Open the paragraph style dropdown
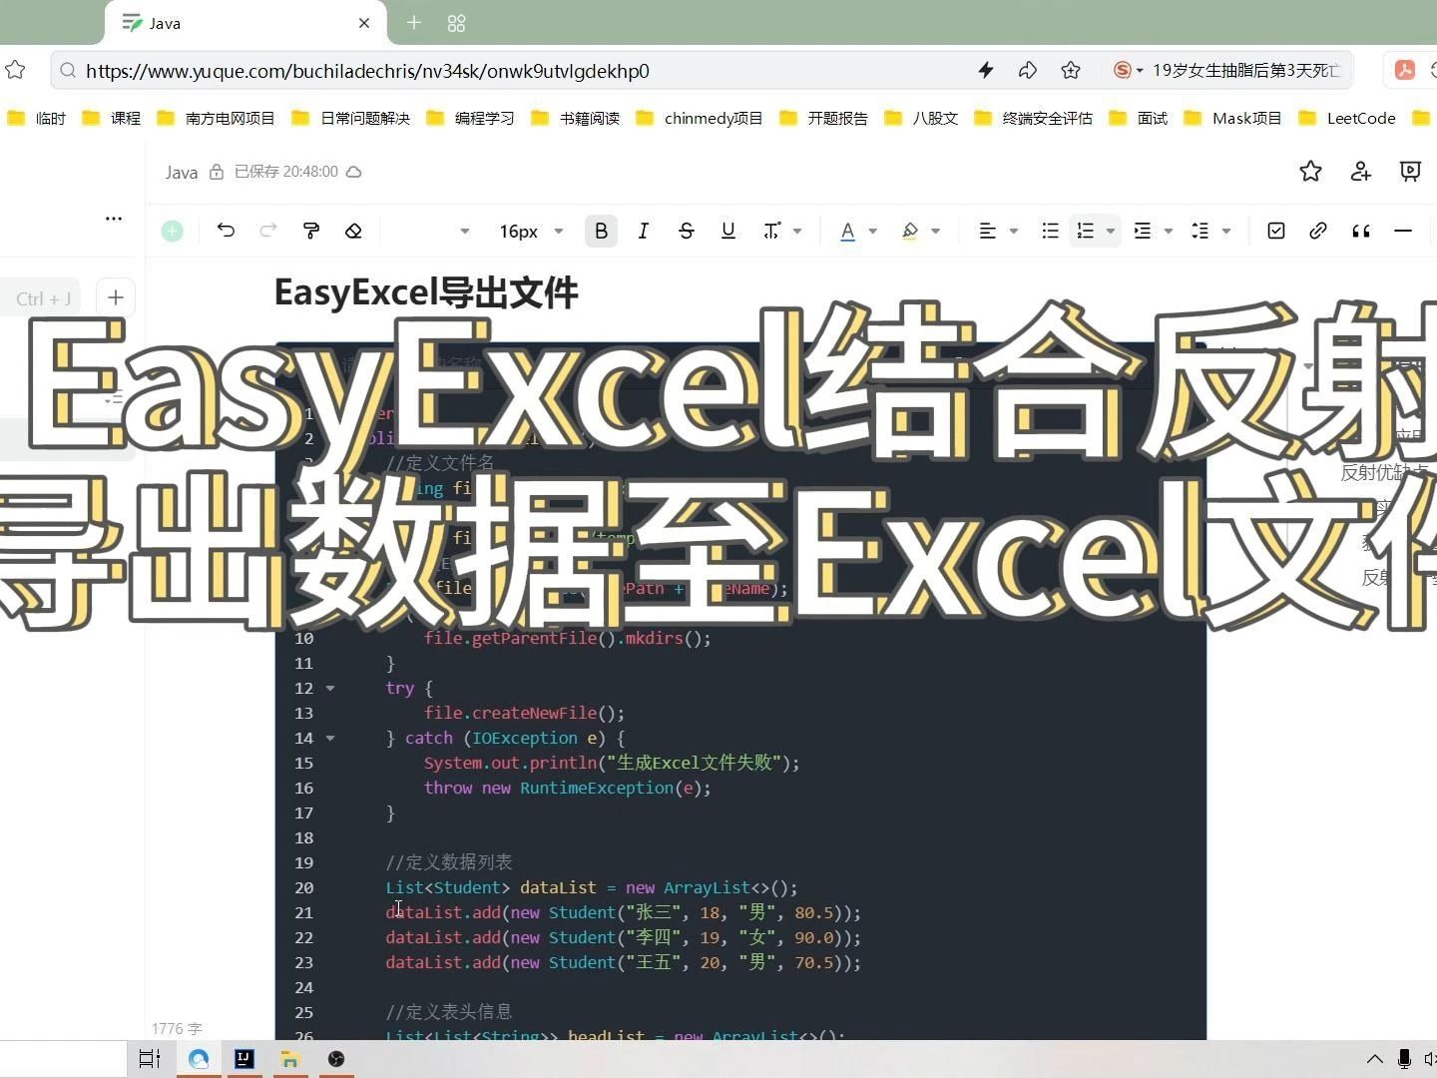This screenshot has height=1078, width=1437. click(x=464, y=231)
